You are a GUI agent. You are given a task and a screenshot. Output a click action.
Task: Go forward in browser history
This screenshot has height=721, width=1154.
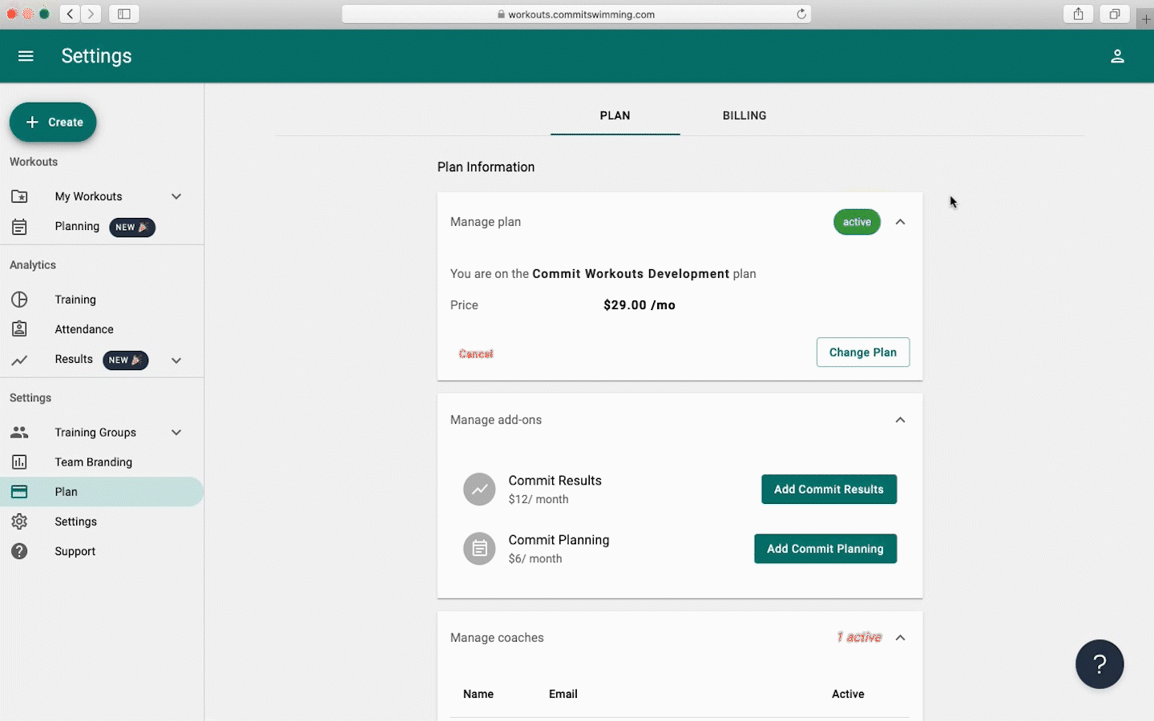91,14
